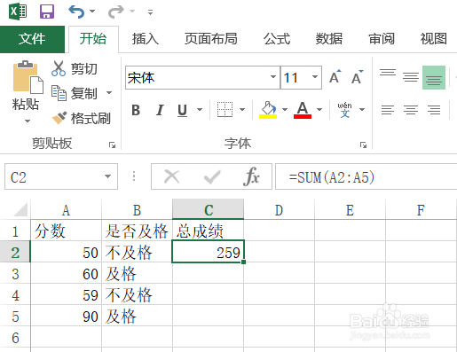
Task: Expand the font name dropdown arrow
Action: tap(273, 77)
